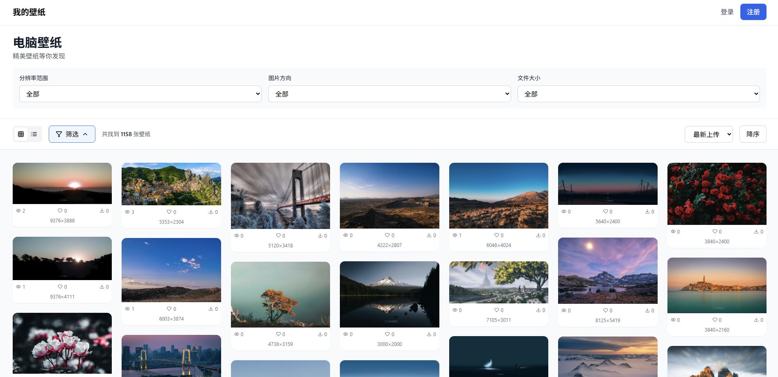Click the heart icon on 5640×2400 card
This screenshot has width=778, height=377.
(605, 211)
